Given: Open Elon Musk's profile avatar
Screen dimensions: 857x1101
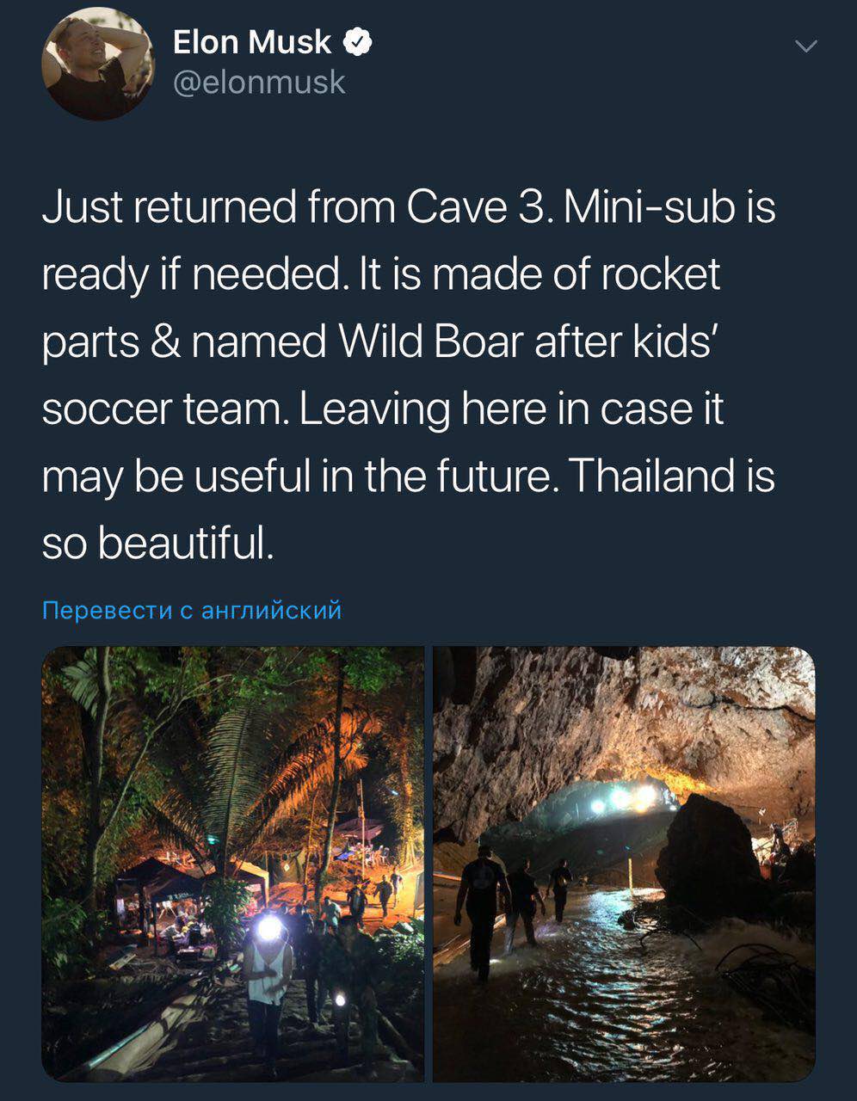Looking at the screenshot, I should pos(98,65).
